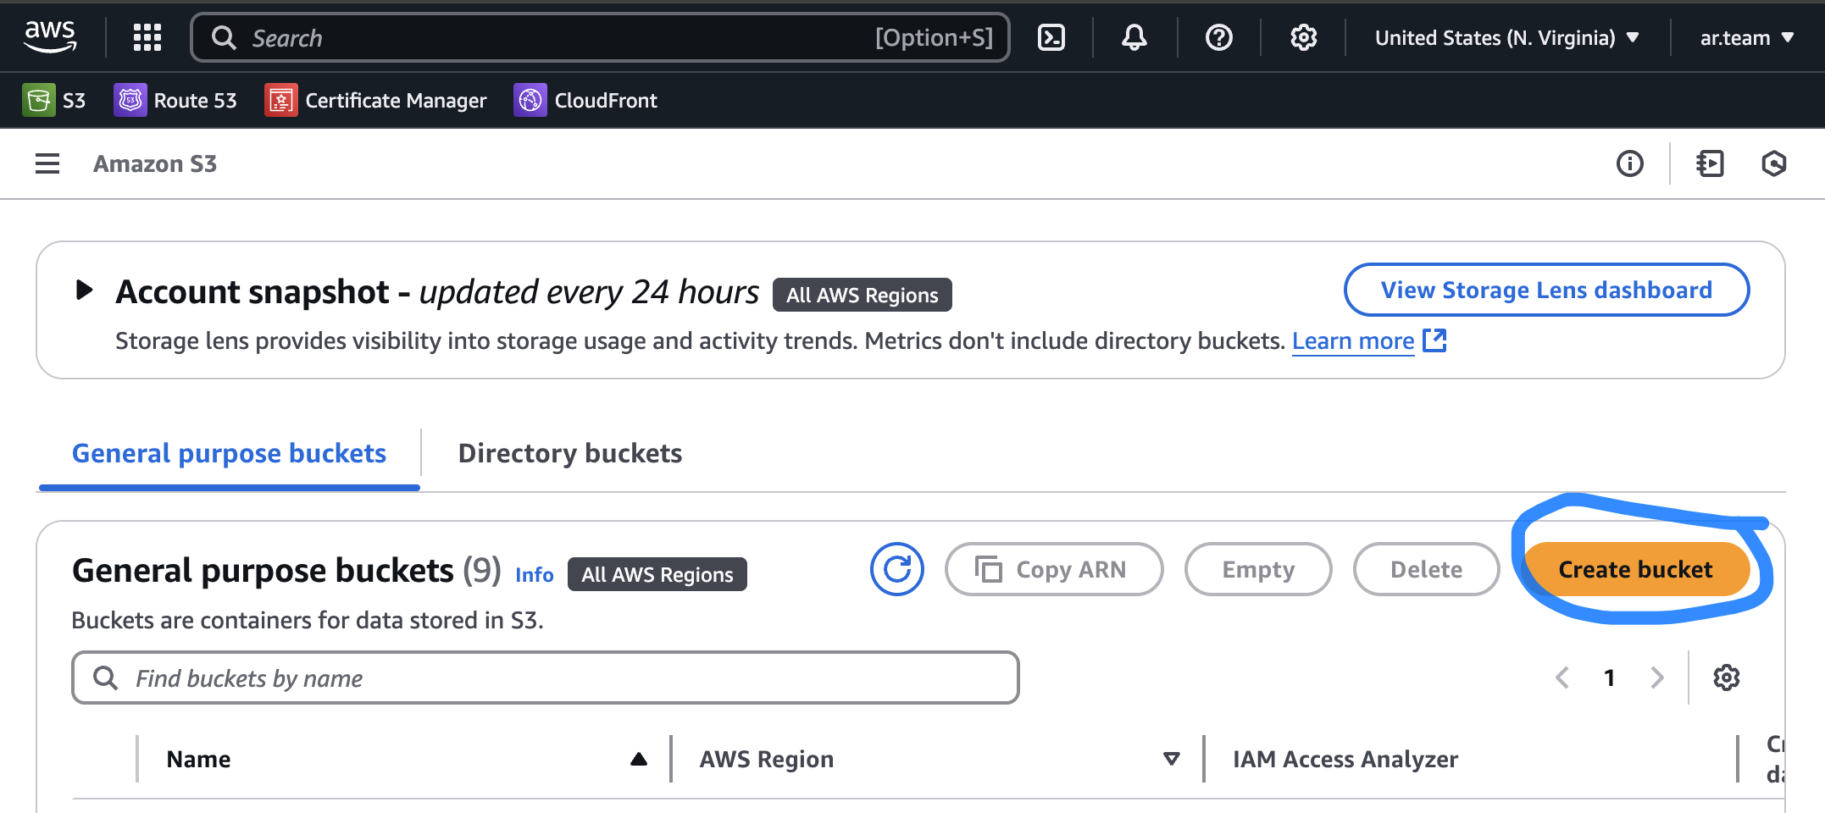Open the info panel icon
Screen dimensions: 1825x813
1629,163
